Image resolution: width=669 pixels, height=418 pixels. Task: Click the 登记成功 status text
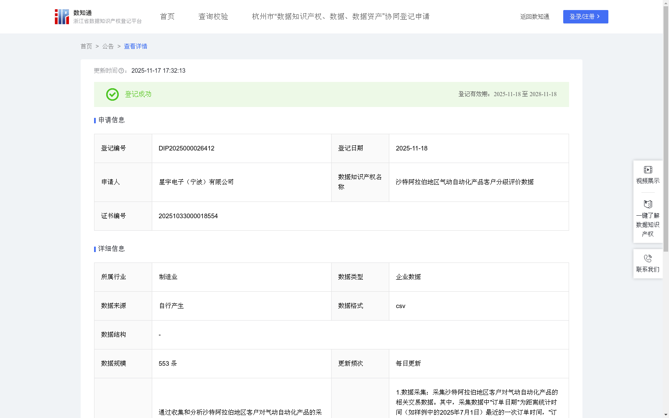[x=138, y=94]
